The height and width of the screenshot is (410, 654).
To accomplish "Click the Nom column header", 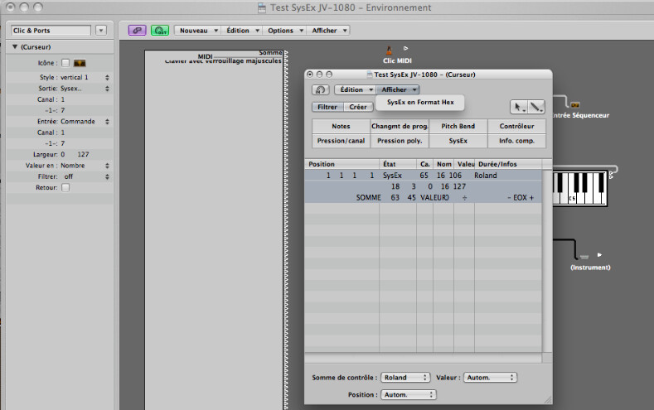I will click(x=443, y=164).
